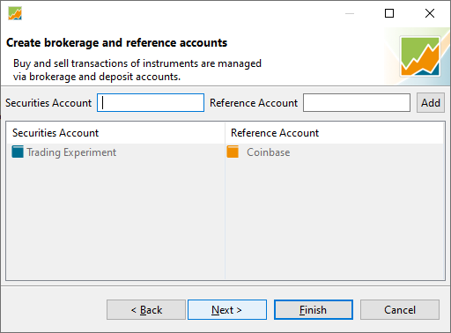
Task: Click the blue securities account icon beside Trading Experiment
Action: pos(18,152)
